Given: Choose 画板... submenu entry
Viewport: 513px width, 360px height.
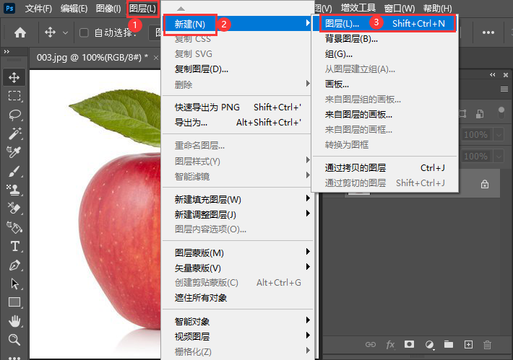Looking at the screenshot, I should (x=385, y=84).
